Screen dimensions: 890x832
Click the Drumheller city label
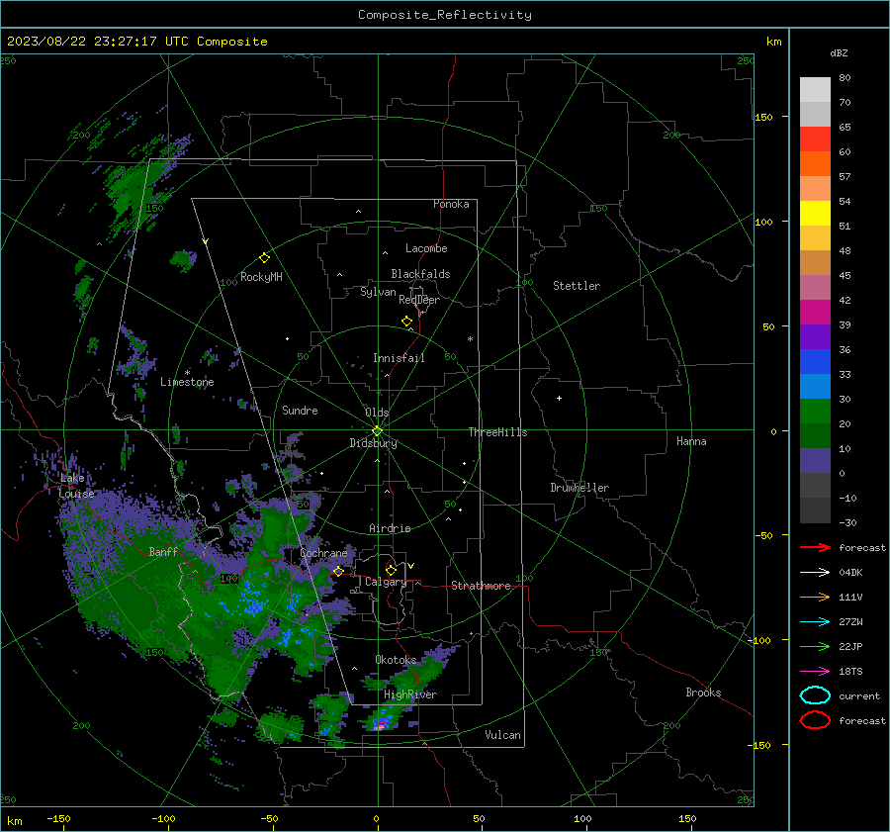tap(579, 488)
